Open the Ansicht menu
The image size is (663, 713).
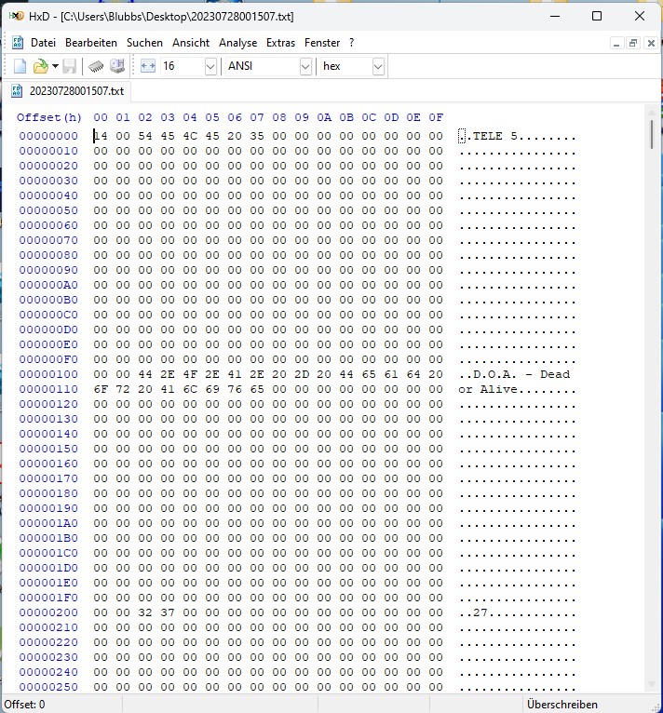[191, 43]
